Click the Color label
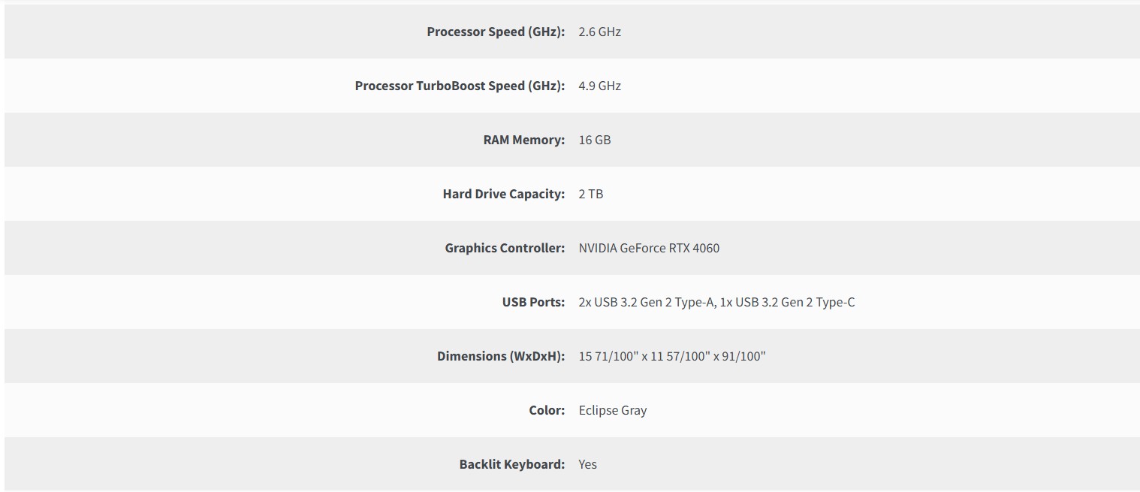The width and height of the screenshot is (1140, 492). 546,410
